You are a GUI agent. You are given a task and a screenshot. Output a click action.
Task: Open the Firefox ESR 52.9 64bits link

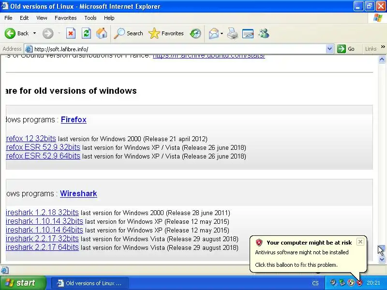pyautogui.click(x=43, y=156)
